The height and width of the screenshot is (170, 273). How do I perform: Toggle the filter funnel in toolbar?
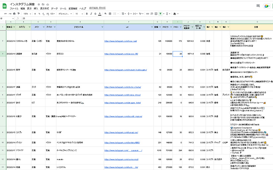(x=161, y=14)
